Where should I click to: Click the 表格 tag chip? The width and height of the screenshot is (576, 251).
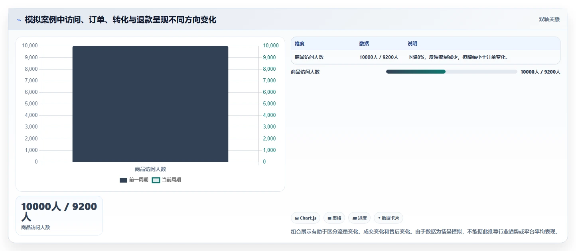click(x=334, y=218)
